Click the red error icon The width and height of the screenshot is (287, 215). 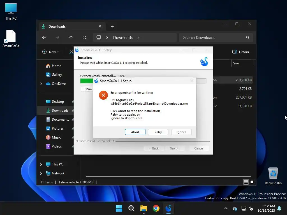(x=103, y=95)
